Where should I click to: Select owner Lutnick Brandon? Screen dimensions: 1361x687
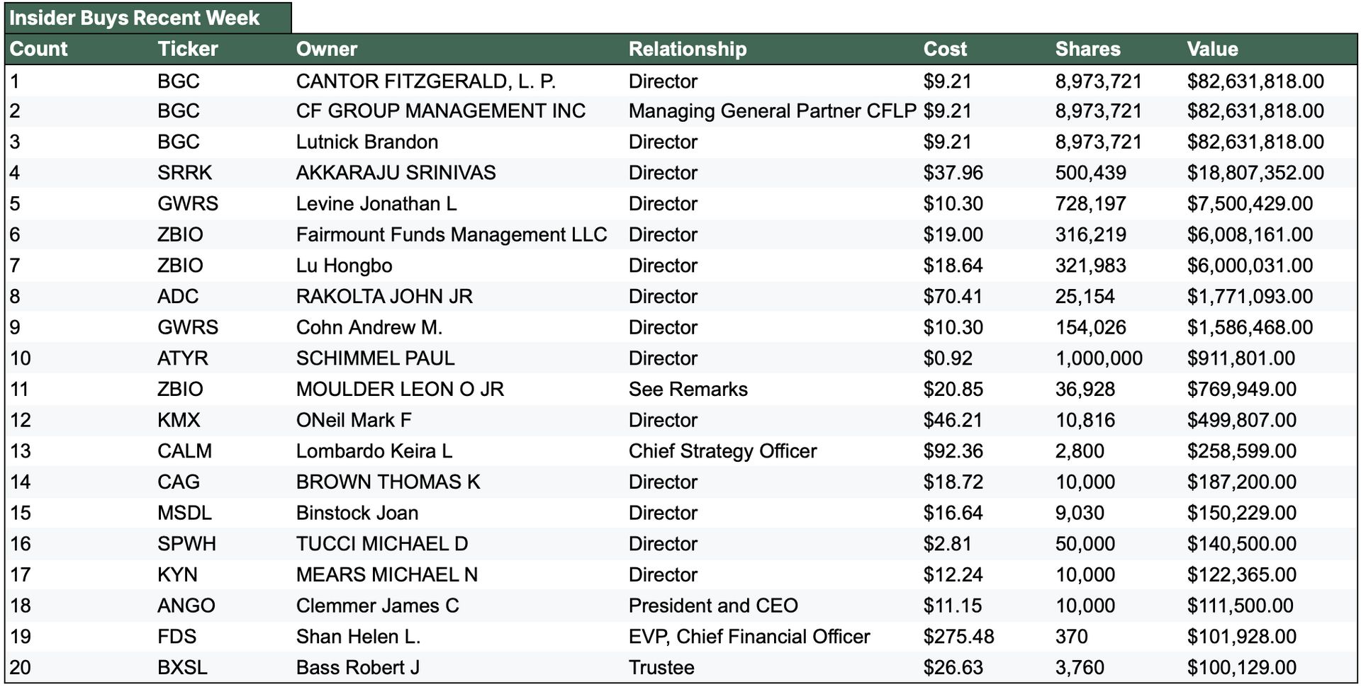coord(366,142)
